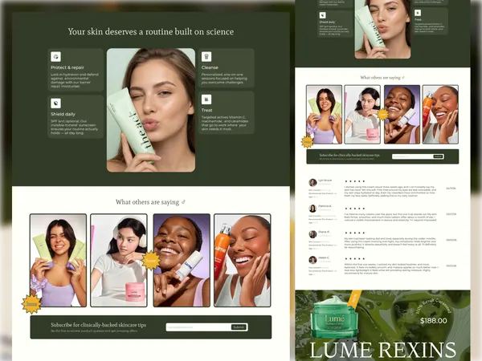The height and width of the screenshot is (361, 482).
Task: Open the Cleanse card title
Action: click(x=210, y=67)
